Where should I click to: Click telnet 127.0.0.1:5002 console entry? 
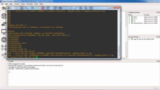point(151,19)
